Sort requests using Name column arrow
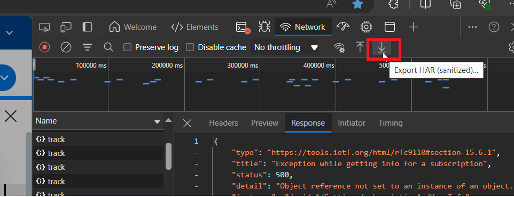The width and height of the screenshot is (514, 197). click(157, 121)
